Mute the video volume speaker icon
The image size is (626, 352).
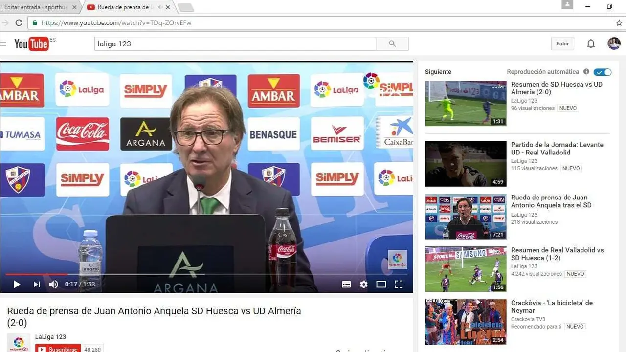(53, 284)
